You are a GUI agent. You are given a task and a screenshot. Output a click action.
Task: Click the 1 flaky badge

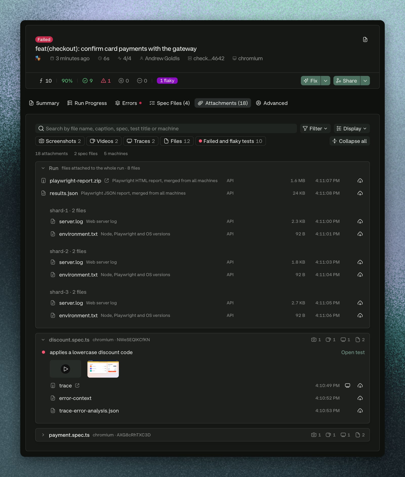(x=167, y=81)
